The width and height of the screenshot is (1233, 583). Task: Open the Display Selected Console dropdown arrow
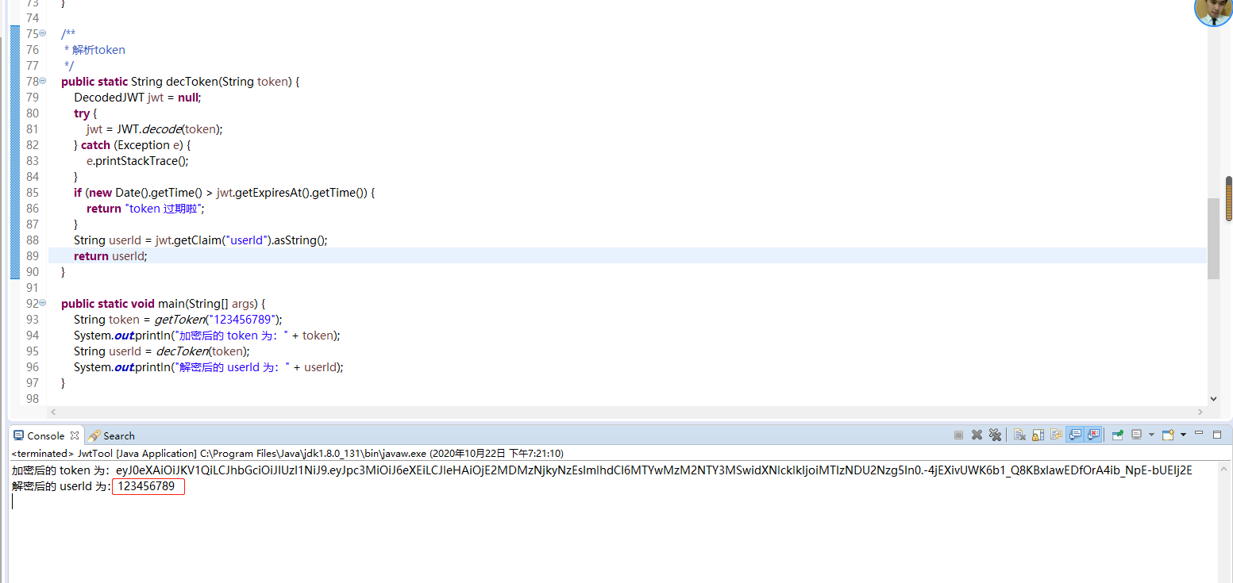pos(1151,435)
